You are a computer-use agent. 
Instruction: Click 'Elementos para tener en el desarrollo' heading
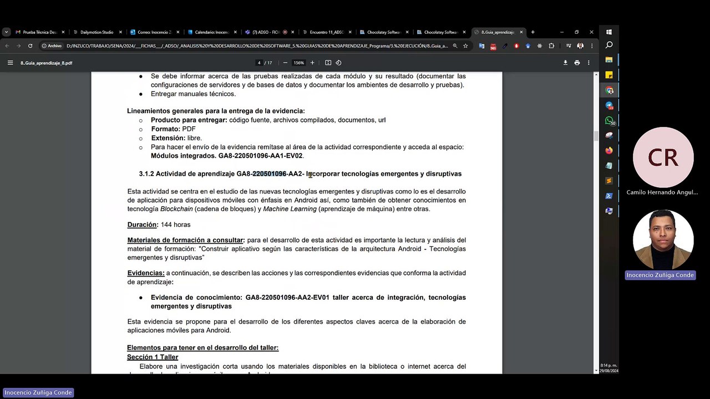pos(202,348)
